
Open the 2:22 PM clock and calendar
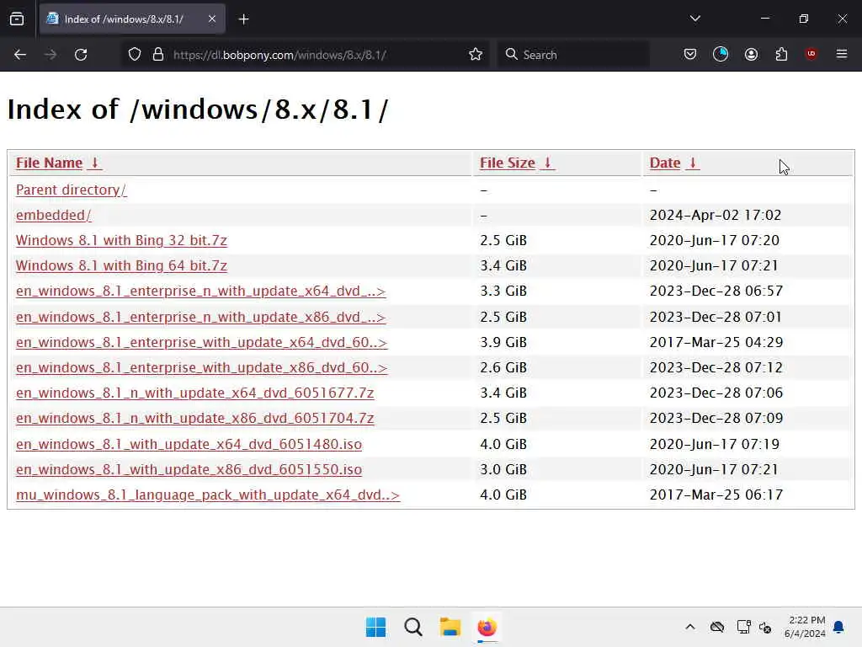[806, 627]
